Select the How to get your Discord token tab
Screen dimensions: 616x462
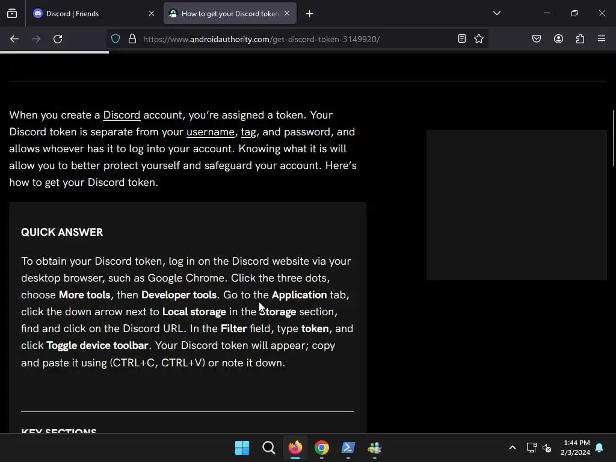pos(230,13)
